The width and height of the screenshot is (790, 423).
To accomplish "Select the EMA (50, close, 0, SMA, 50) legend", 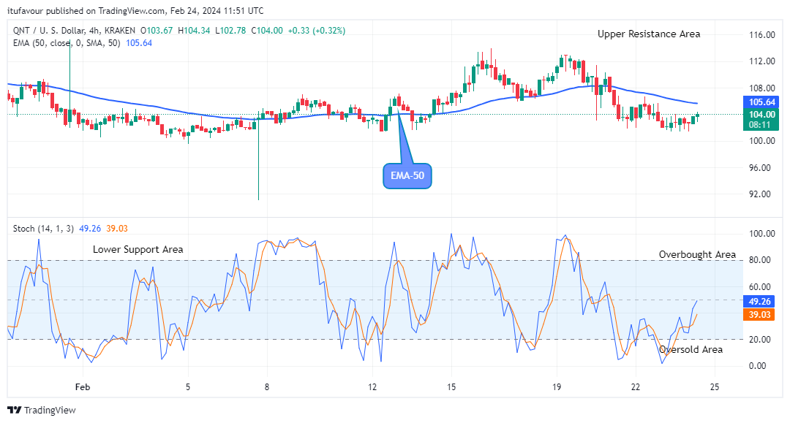I will pyautogui.click(x=67, y=43).
